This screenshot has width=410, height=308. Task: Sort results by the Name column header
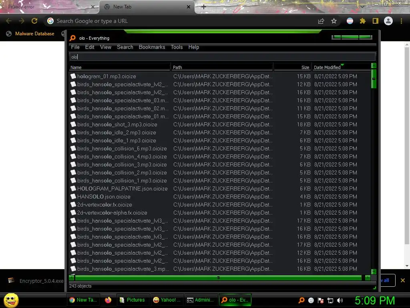[x=120, y=67]
